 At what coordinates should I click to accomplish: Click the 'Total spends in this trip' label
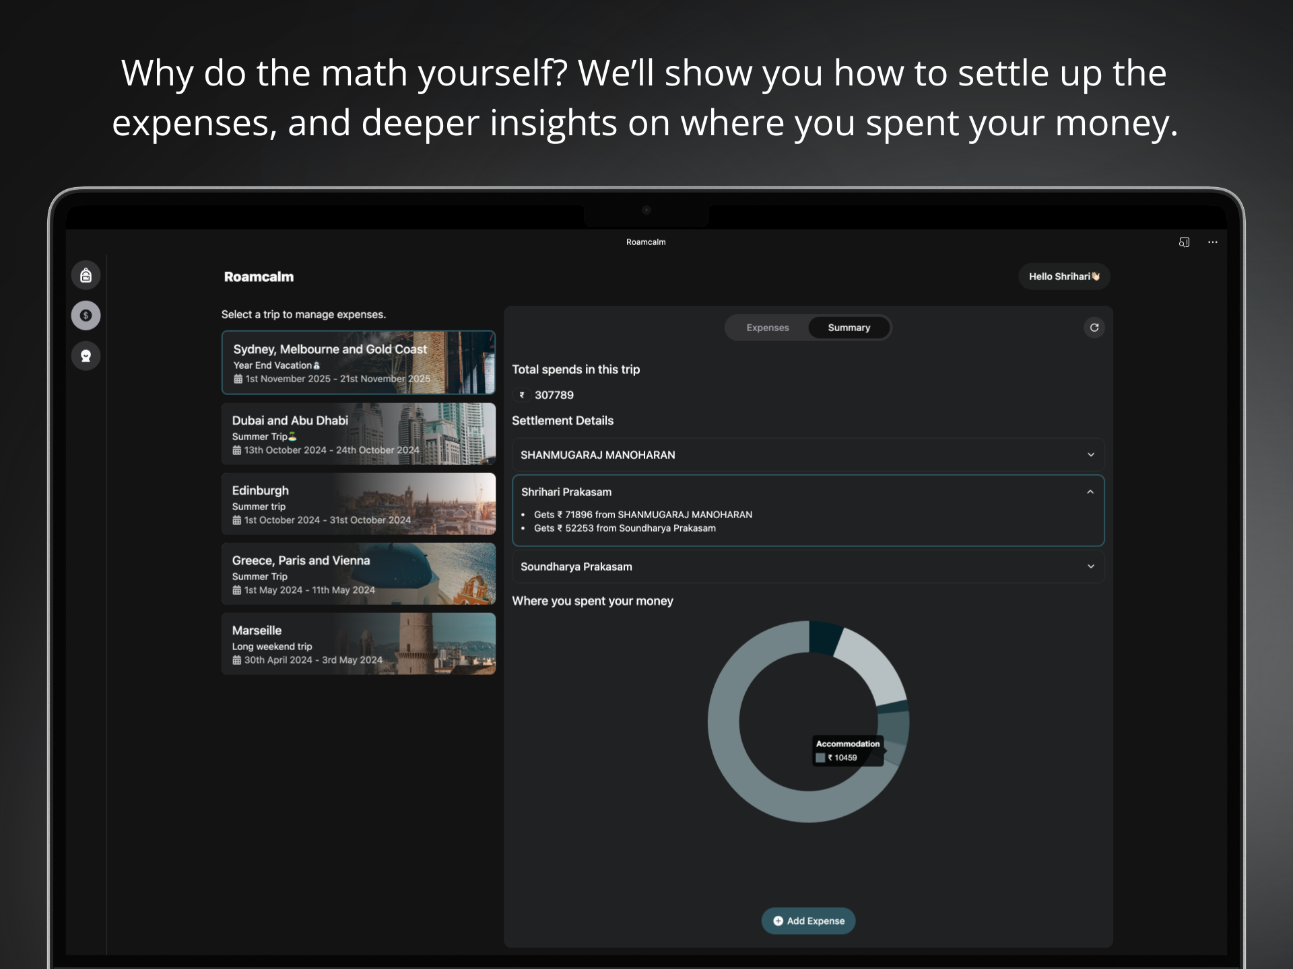pyautogui.click(x=576, y=369)
